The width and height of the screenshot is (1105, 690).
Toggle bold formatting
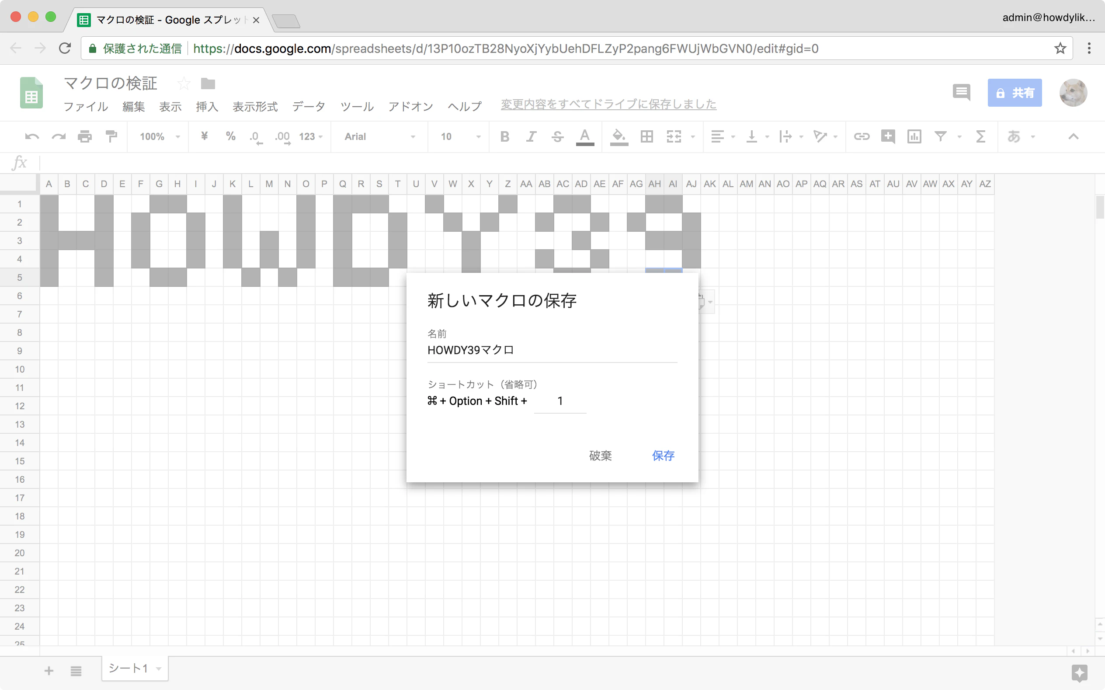[504, 136]
